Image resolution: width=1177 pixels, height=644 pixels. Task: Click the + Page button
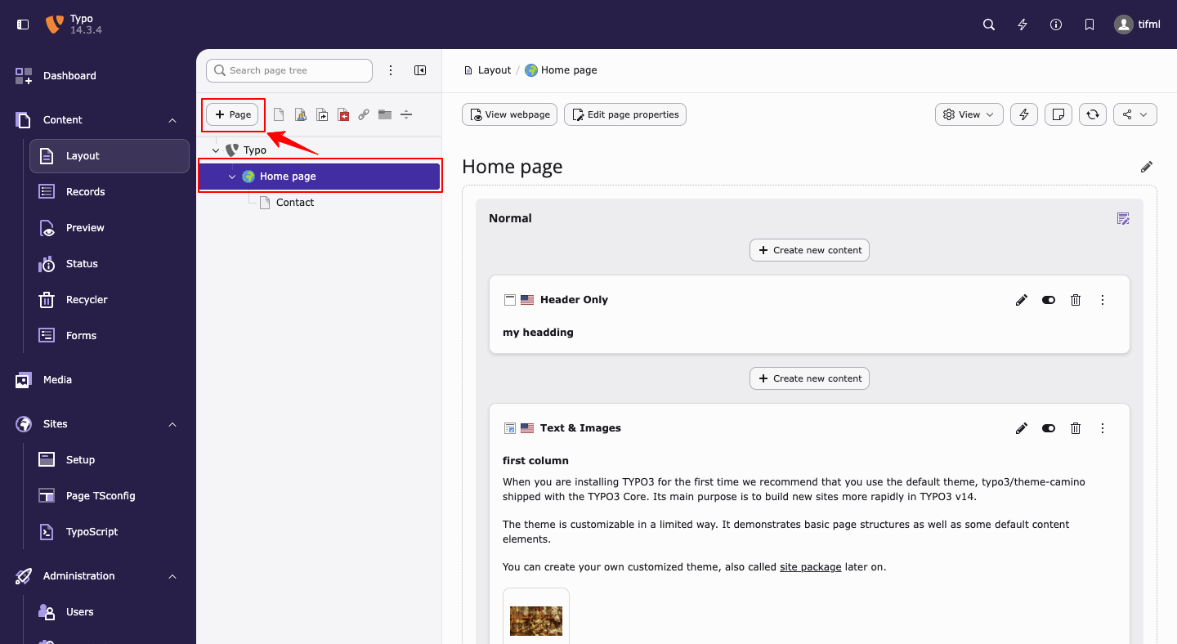233,114
